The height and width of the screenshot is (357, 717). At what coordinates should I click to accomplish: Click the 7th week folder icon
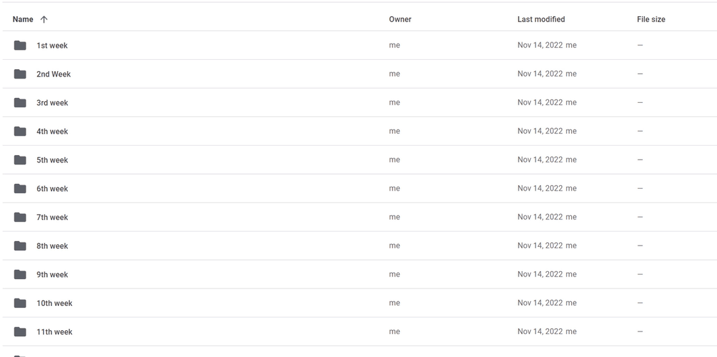(x=20, y=217)
